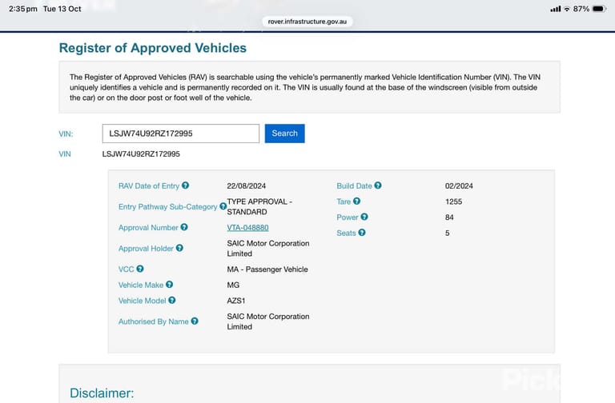The image size is (615, 403).
Task: Tap the clock showing 2:35 pm
Action: coord(22,9)
